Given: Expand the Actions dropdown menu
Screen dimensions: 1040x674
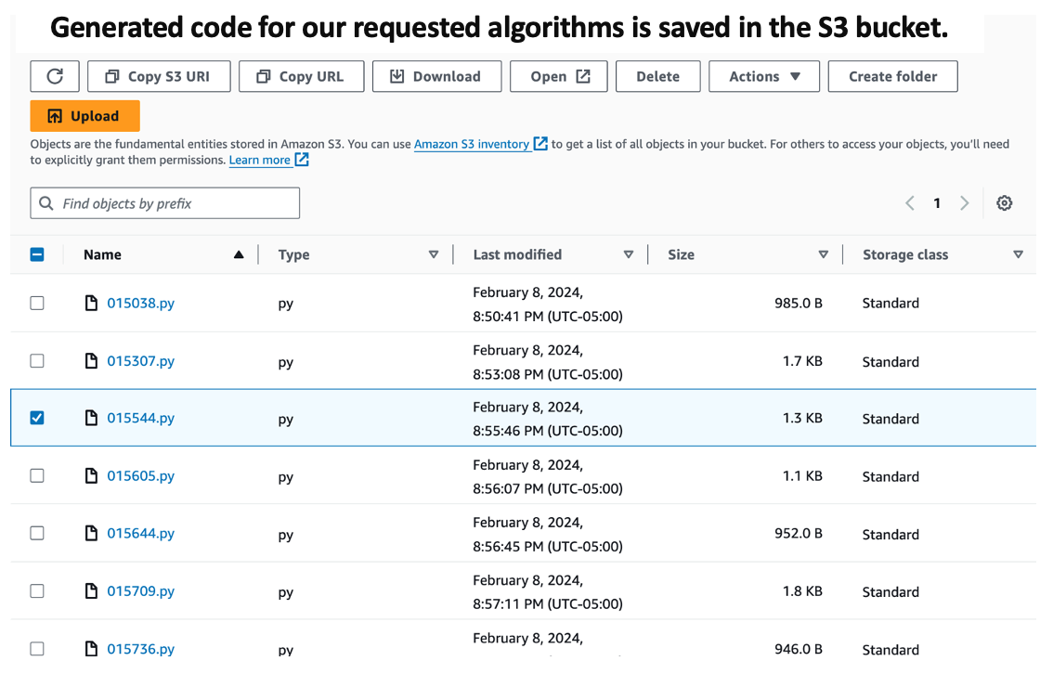Looking at the screenshot, I should 764,76.
